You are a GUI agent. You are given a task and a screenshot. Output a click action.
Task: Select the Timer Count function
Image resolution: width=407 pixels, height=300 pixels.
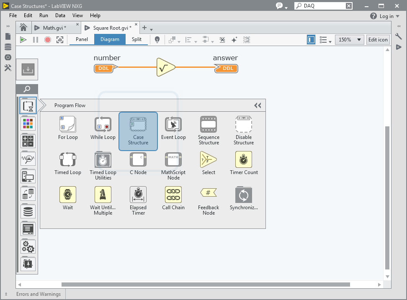click(x=244, y=163)
